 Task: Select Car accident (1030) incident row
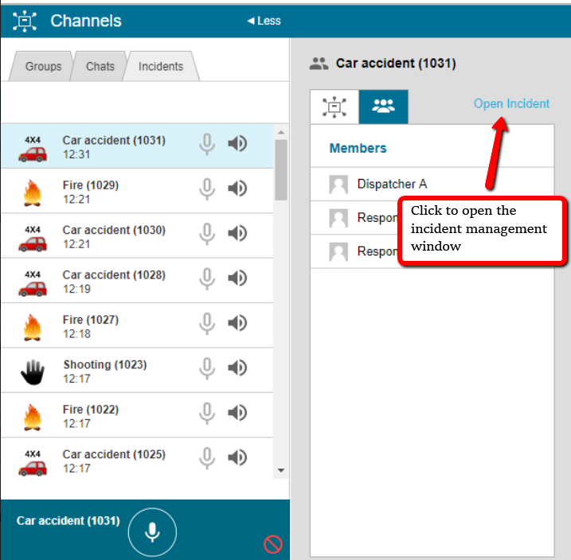114,236
